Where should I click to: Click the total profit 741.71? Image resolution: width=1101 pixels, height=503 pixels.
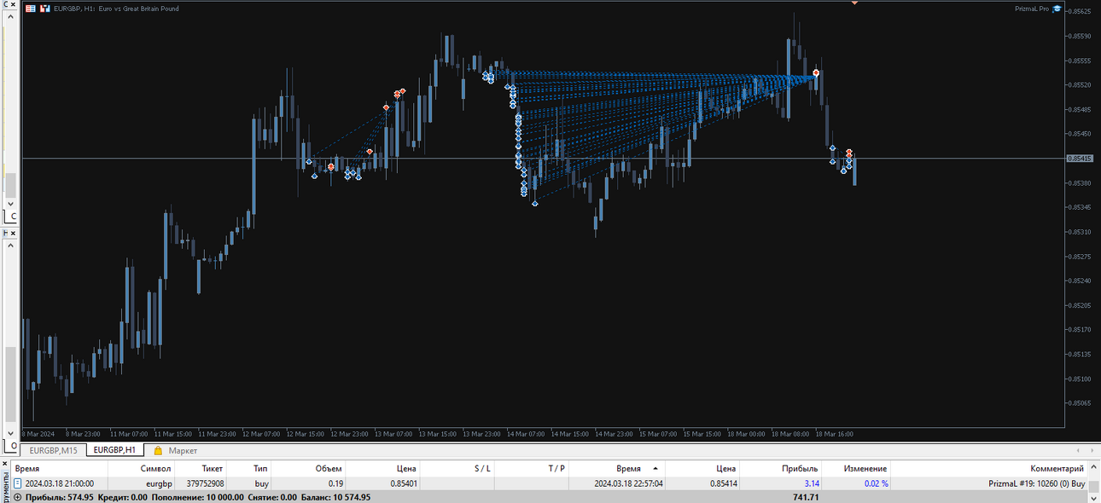coord(806,497)
